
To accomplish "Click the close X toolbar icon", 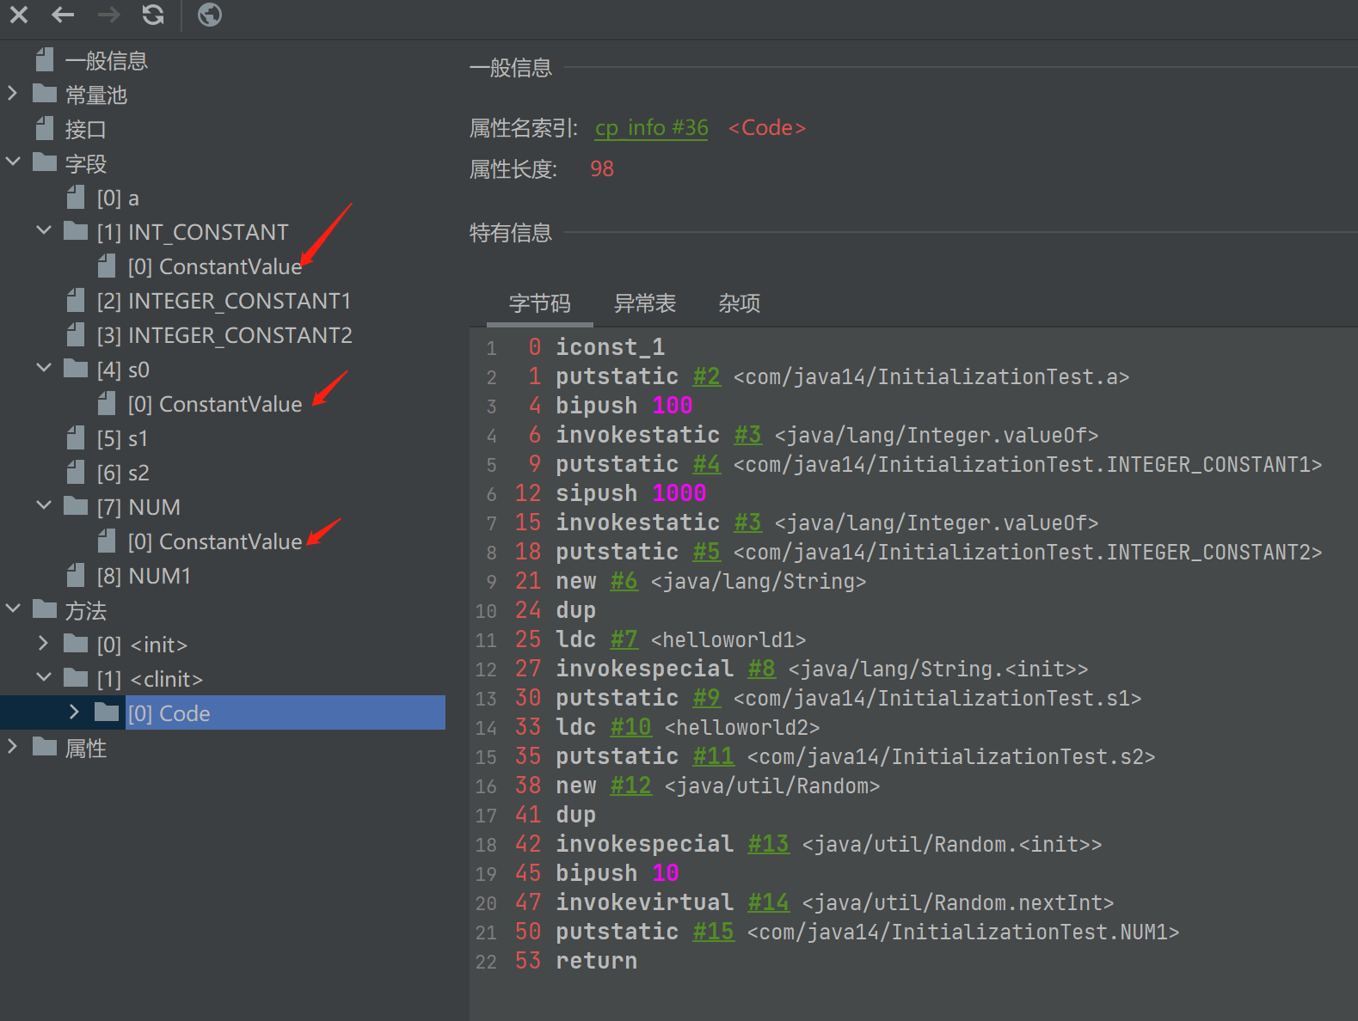I will [x=19, y=15].
